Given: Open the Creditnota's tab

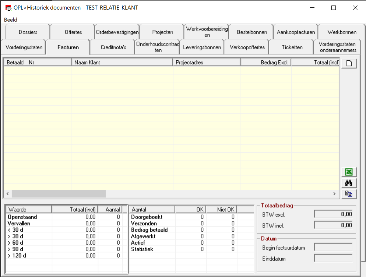Looking at the screenshot, I should pos(113,47).
